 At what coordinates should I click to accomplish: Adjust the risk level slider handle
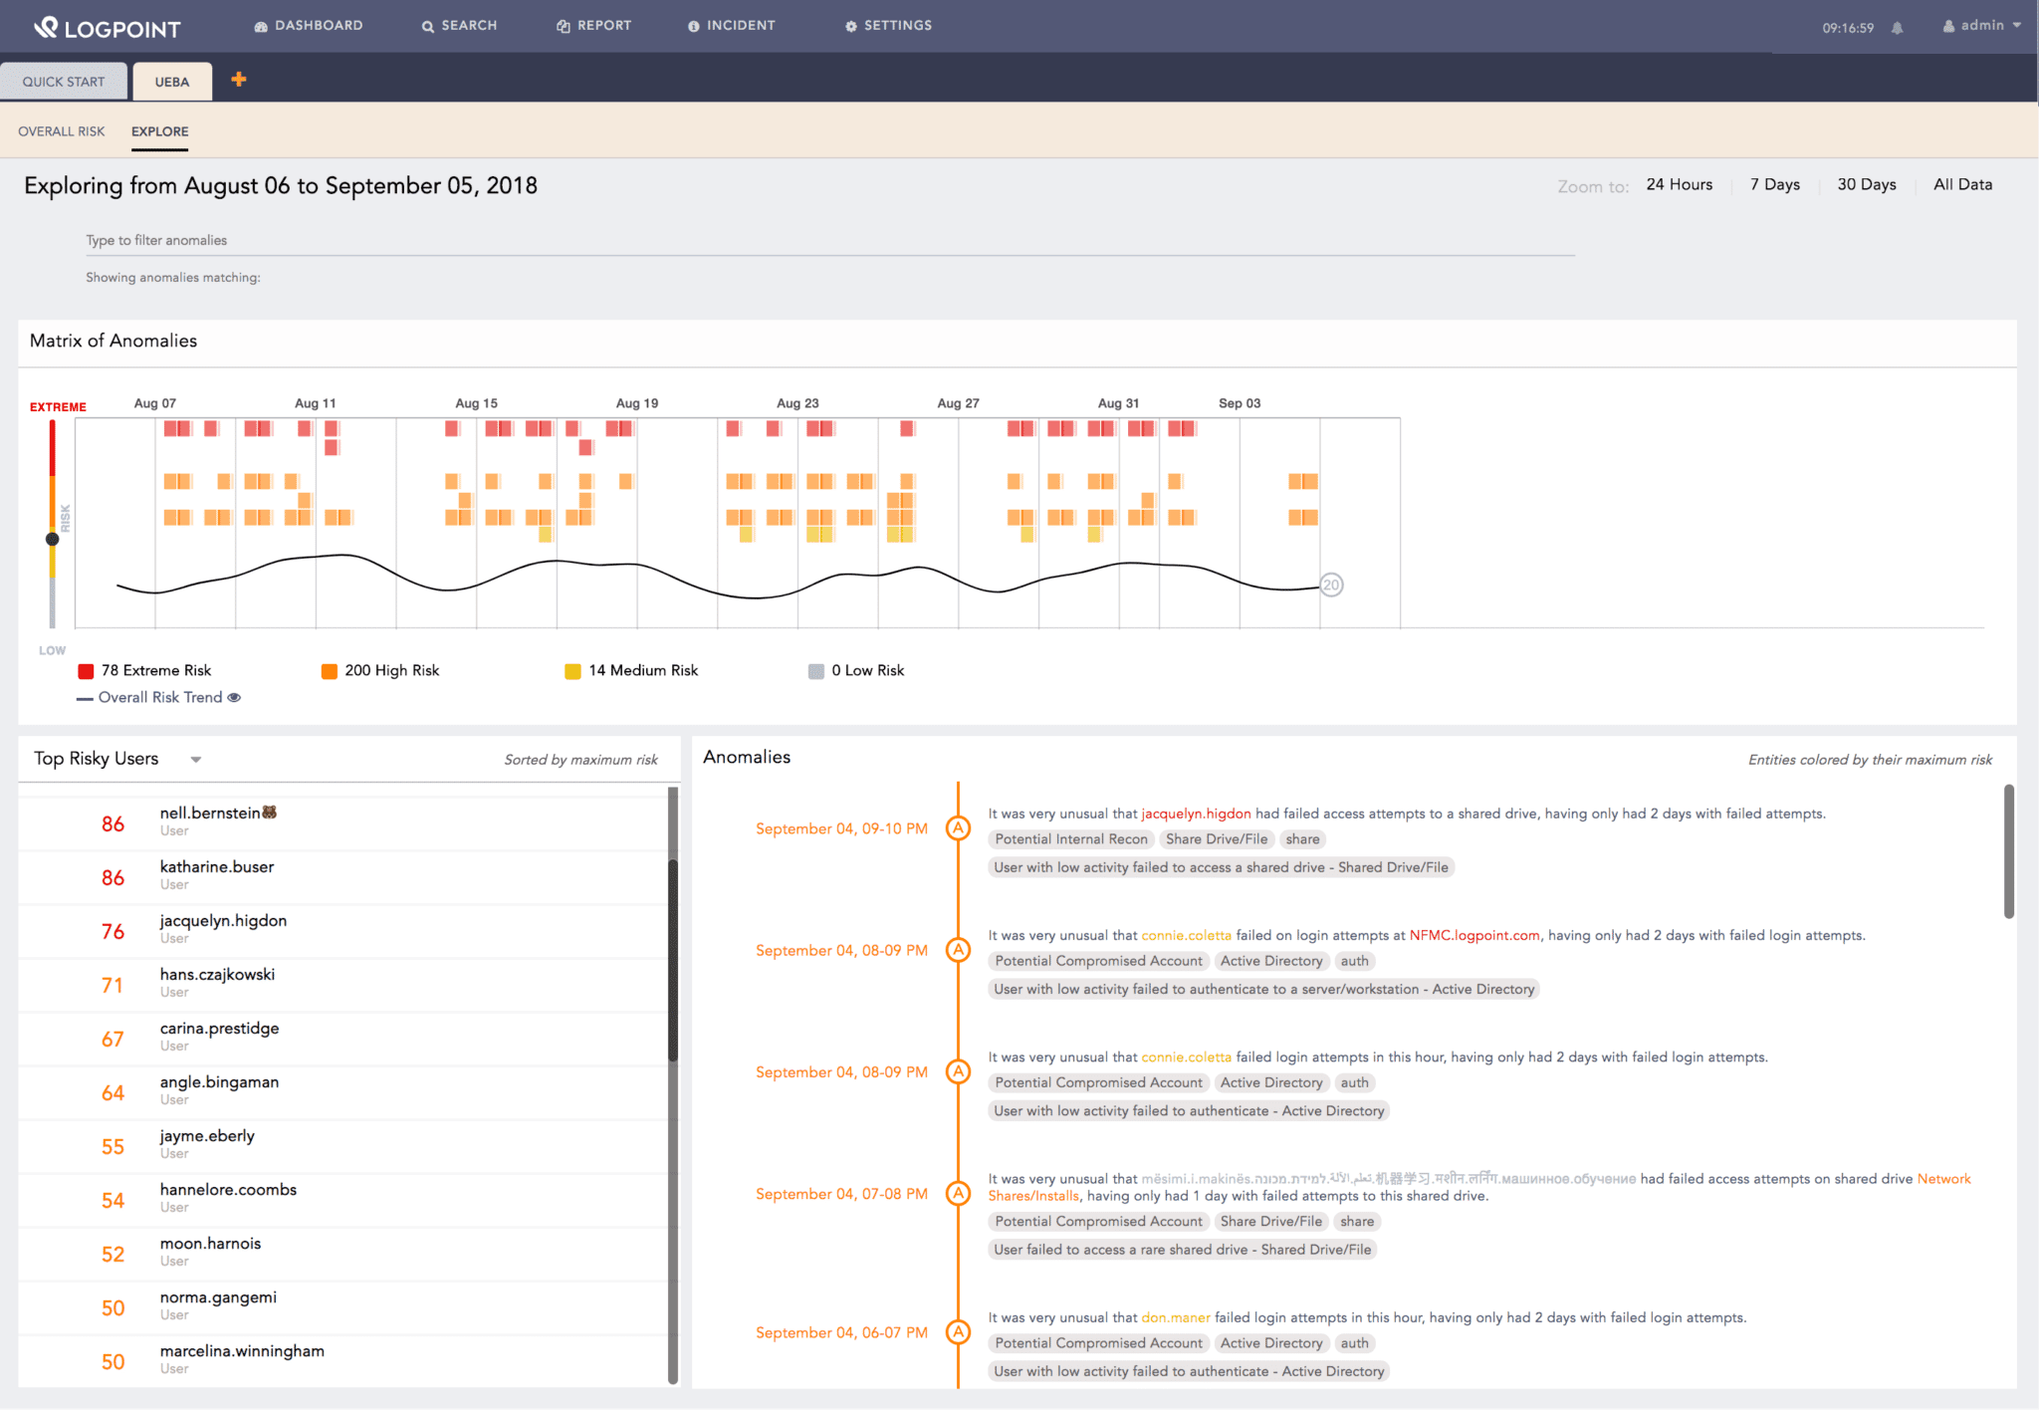pyautogui.click(x=53, y=539)
